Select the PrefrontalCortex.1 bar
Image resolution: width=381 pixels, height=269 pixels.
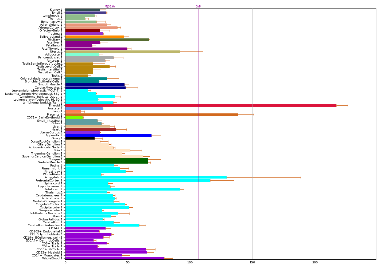[x=138, y=181]
